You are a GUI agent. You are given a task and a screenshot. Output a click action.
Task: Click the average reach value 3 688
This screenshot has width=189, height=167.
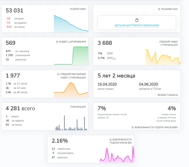click(x=105, y=43)
